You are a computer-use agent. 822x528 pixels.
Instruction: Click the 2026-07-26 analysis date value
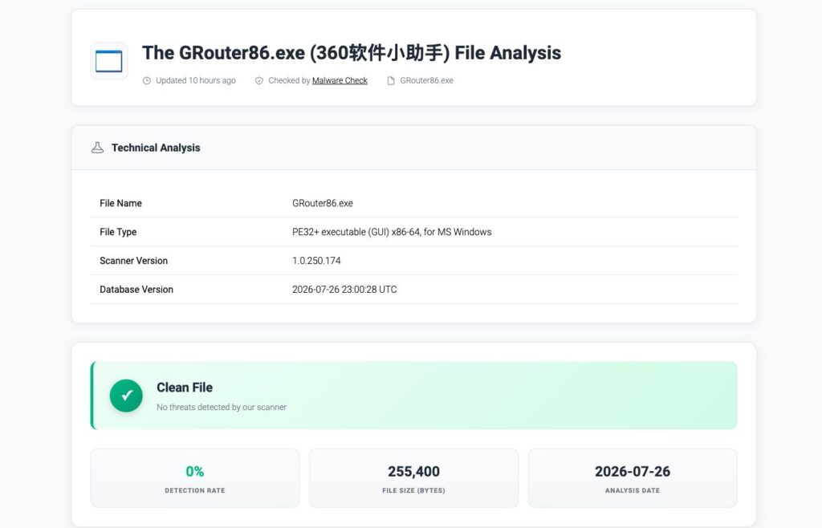pyautogui.click(x=633, y=472)
